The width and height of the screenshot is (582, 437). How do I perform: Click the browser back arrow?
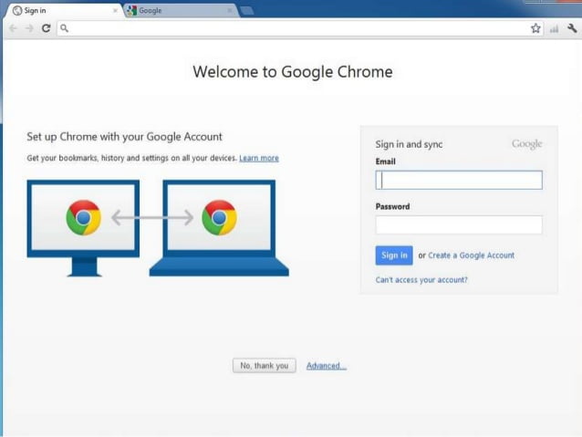[x=13, y=28]
